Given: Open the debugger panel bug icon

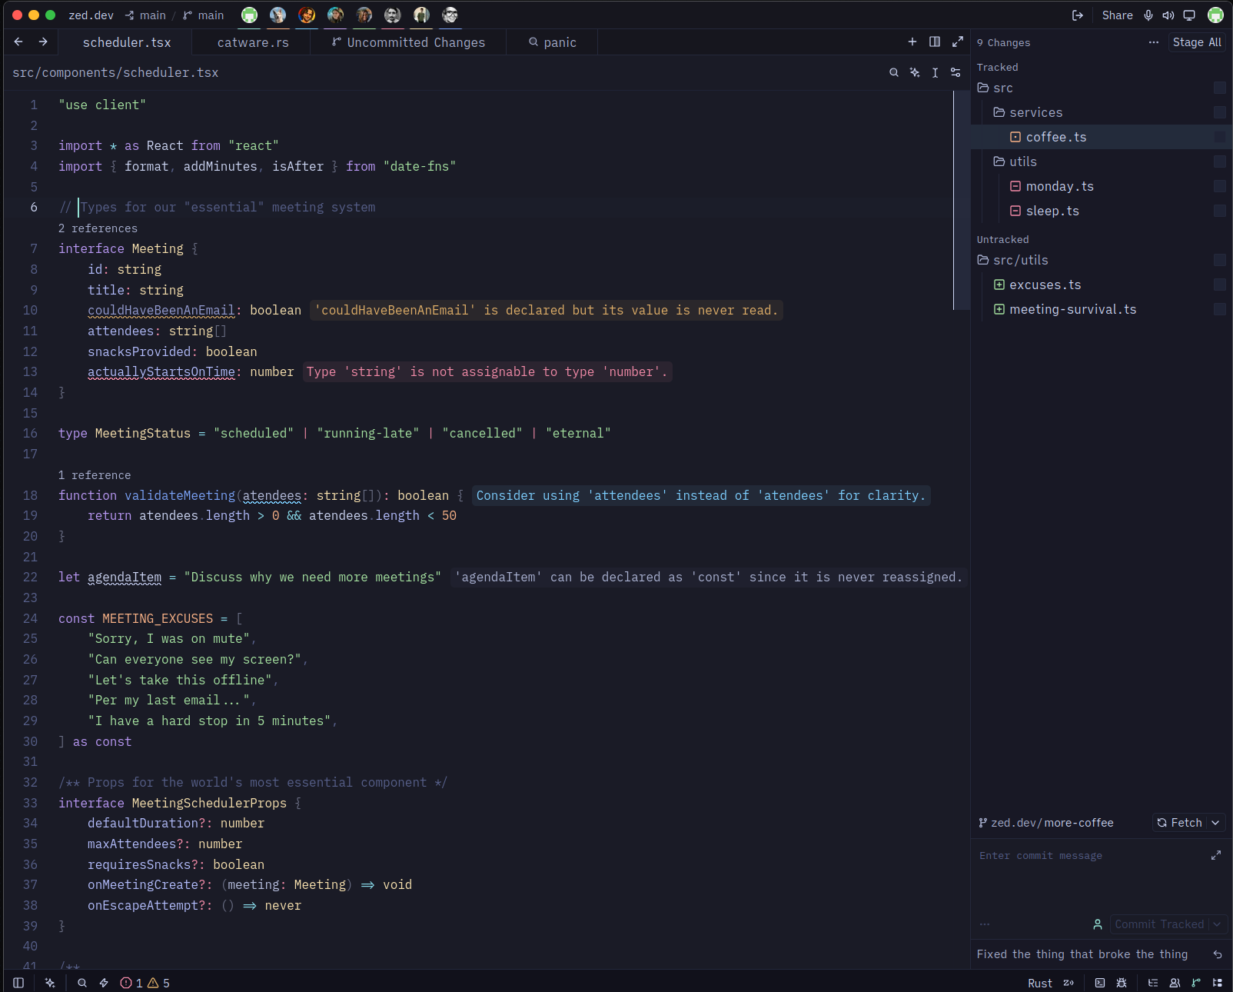Looking at the screenshot, I should (x=1122, y=983).
